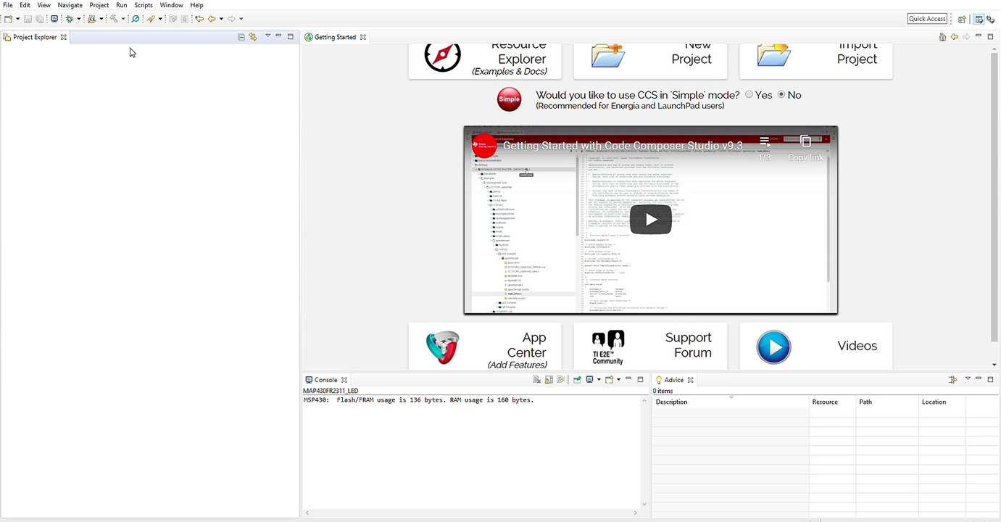
Task: Expand the Build hammer dropdown arrow
Action: (x=123, y=19)
